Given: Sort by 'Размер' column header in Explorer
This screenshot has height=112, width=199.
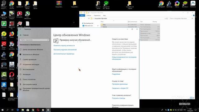Looking at the screenshot, I should point(155,22).
